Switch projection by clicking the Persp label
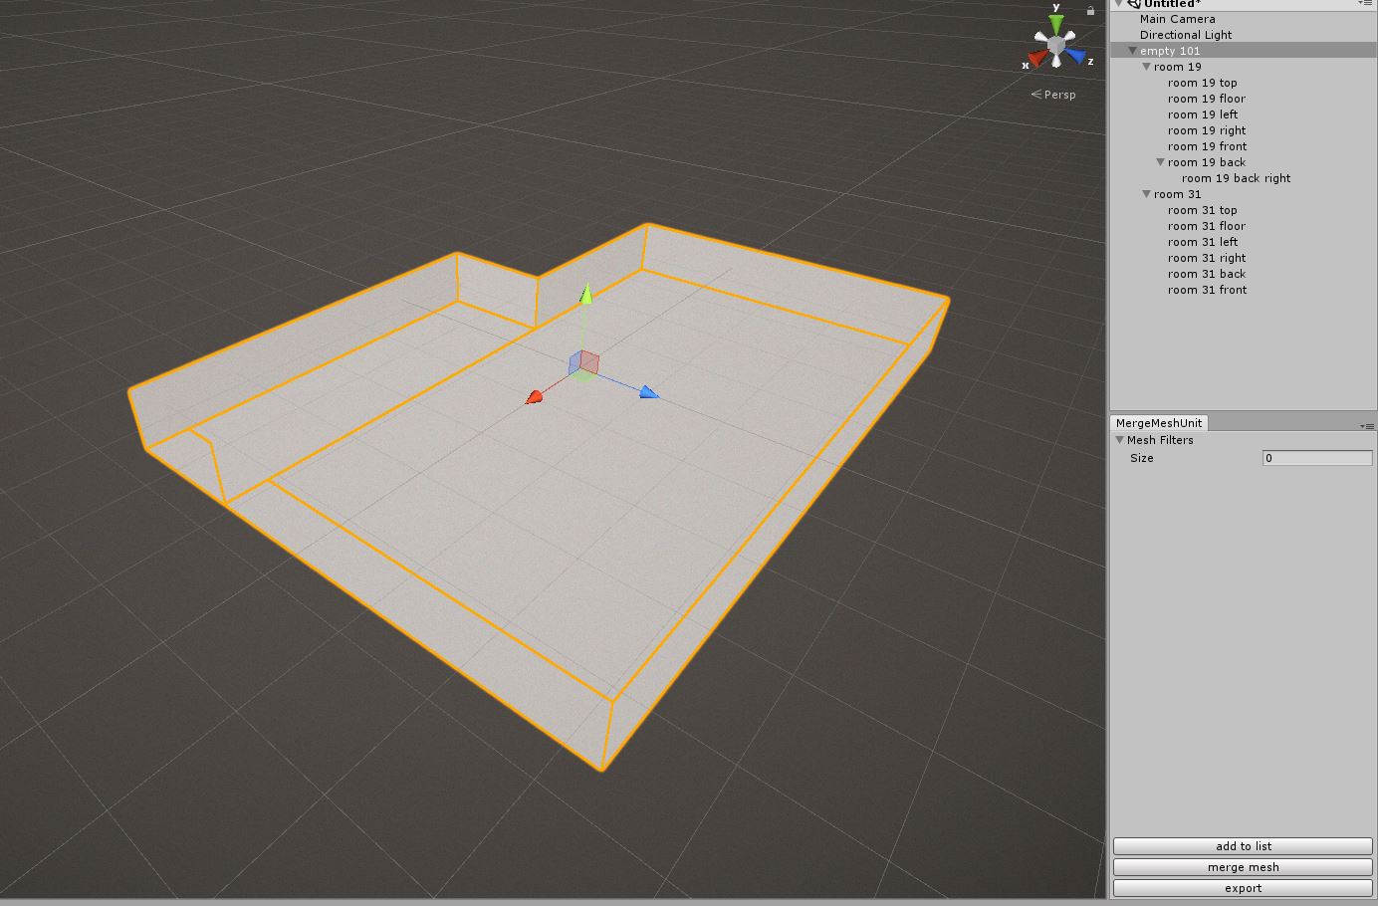 coord(1053,95)
